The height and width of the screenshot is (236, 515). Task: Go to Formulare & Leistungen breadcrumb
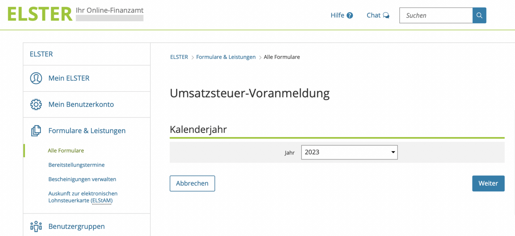pos(226,57)
